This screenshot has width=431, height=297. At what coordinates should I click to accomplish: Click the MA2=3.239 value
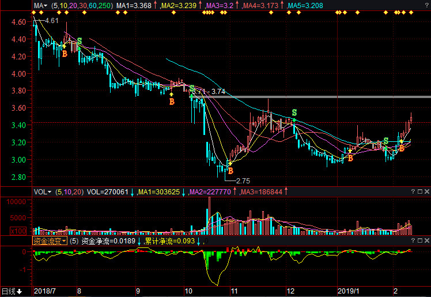(x=179, y=6)
